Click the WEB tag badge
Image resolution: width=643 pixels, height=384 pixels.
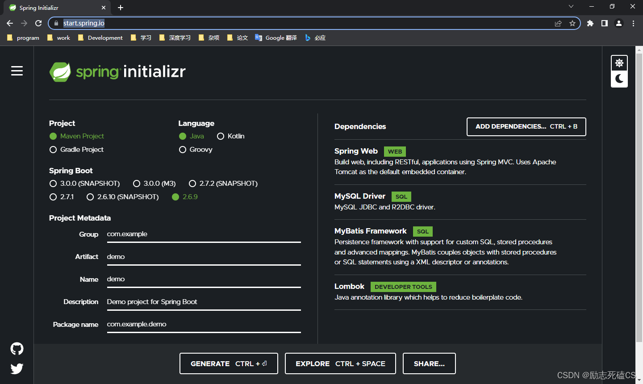(395, 152)
